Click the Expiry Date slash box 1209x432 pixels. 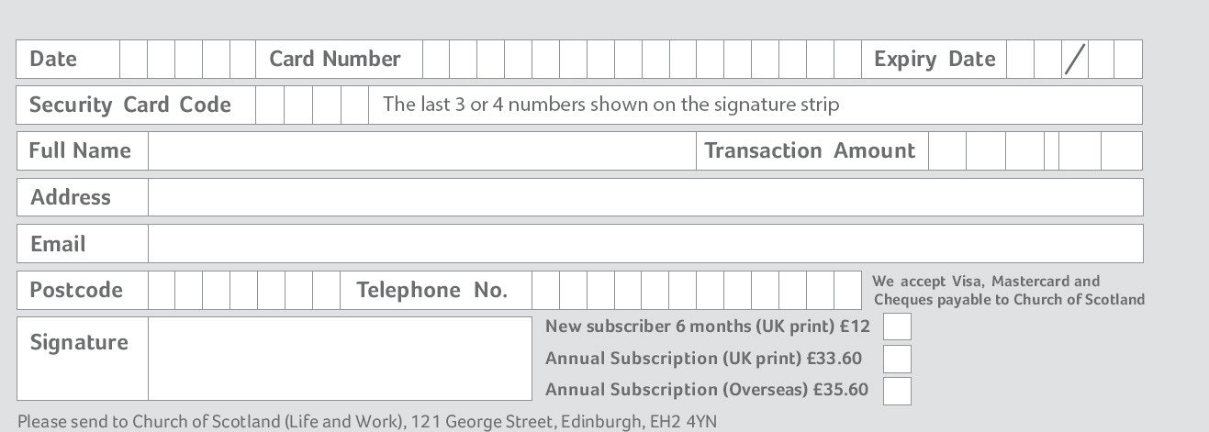tap(1075, 59)
